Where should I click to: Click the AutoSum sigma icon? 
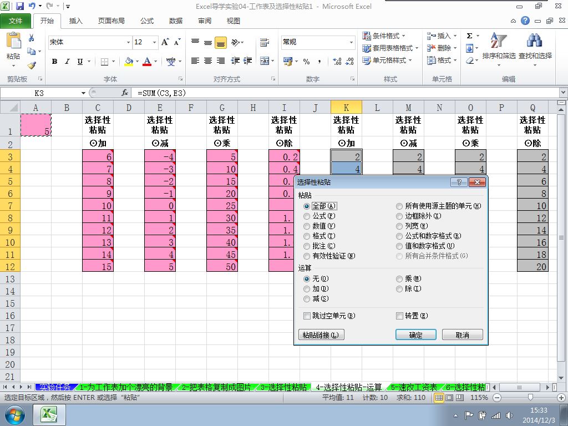[469, 36]
